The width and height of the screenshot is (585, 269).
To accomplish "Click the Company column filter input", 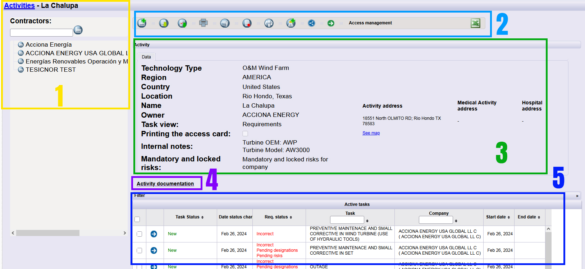I will [436, 220].
